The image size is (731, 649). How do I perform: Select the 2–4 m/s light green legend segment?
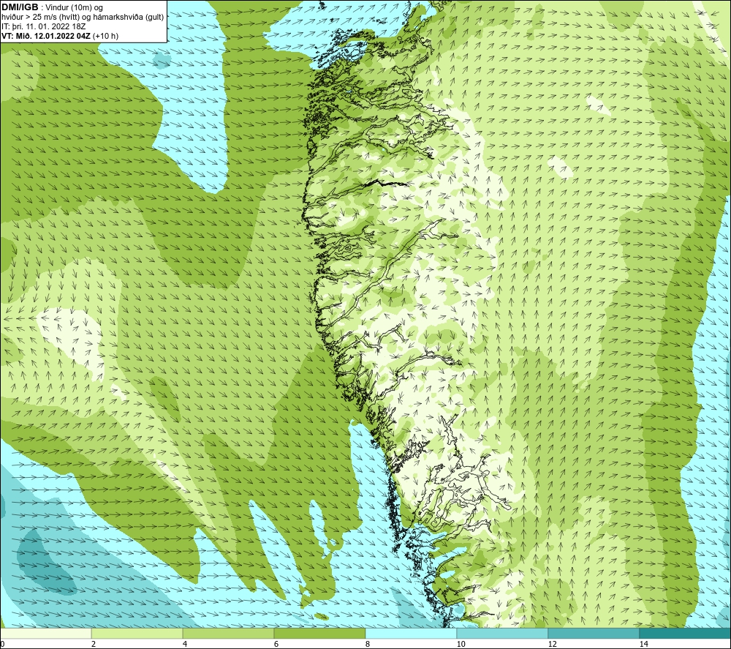point(137,634)
